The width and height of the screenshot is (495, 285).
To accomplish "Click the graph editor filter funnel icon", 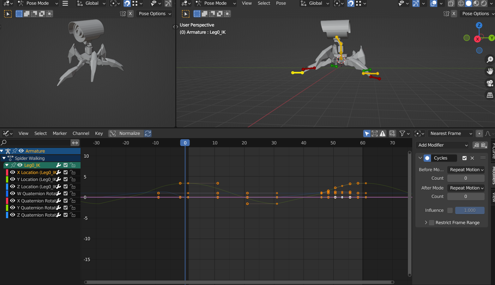I will point(402,133).
